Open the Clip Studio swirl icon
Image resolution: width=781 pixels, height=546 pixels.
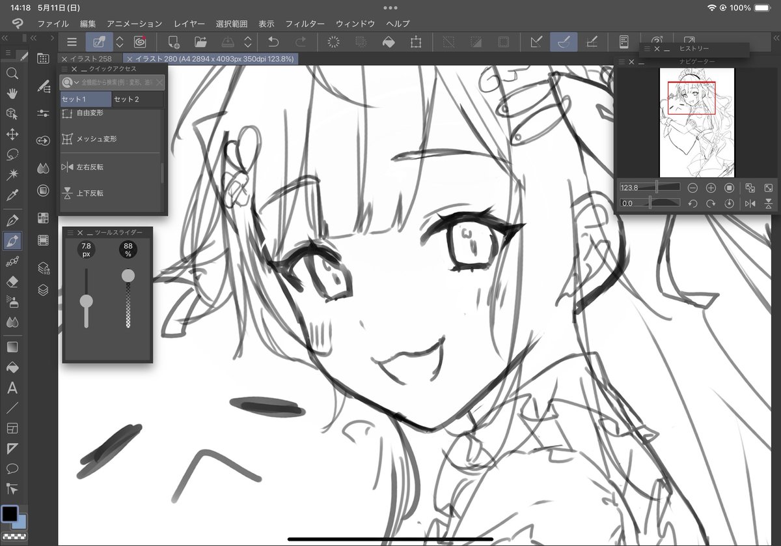coord(139,42)
